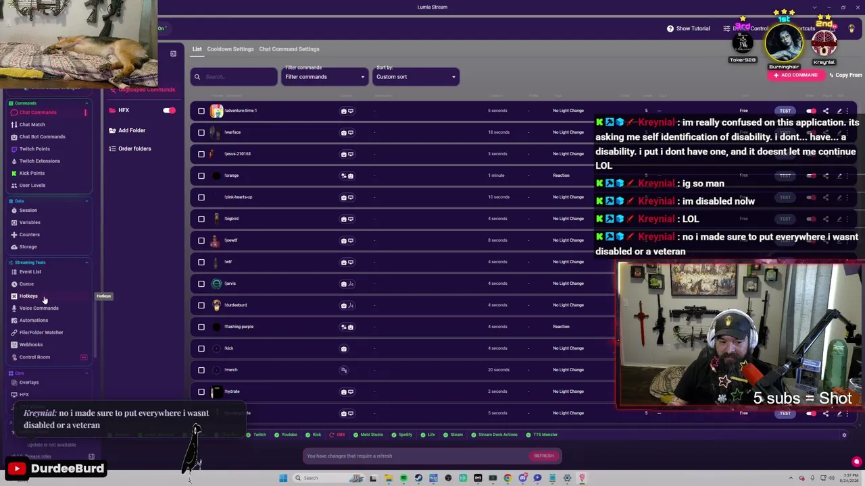Viewport: 865px width, 486px height.
Task: Click the Twitch Extensions sidebar icon
Action: pyautogui.click(x=14, y=161)
